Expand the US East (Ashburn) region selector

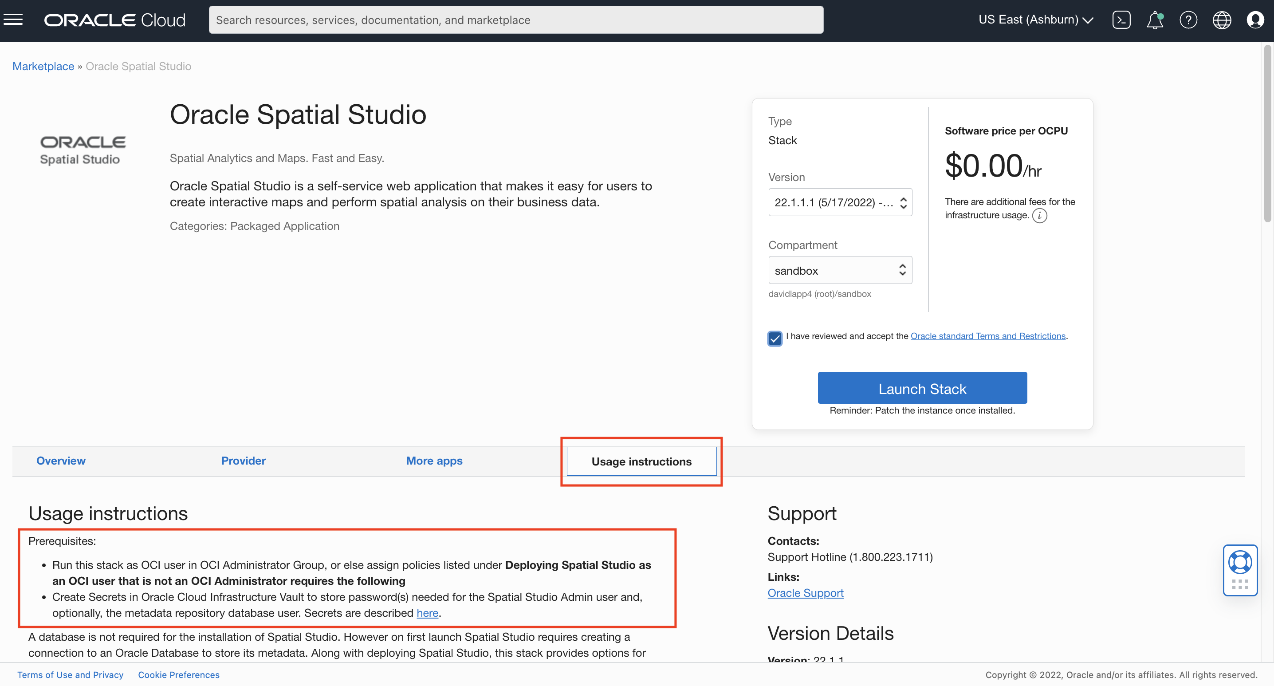coord(1036,20)
